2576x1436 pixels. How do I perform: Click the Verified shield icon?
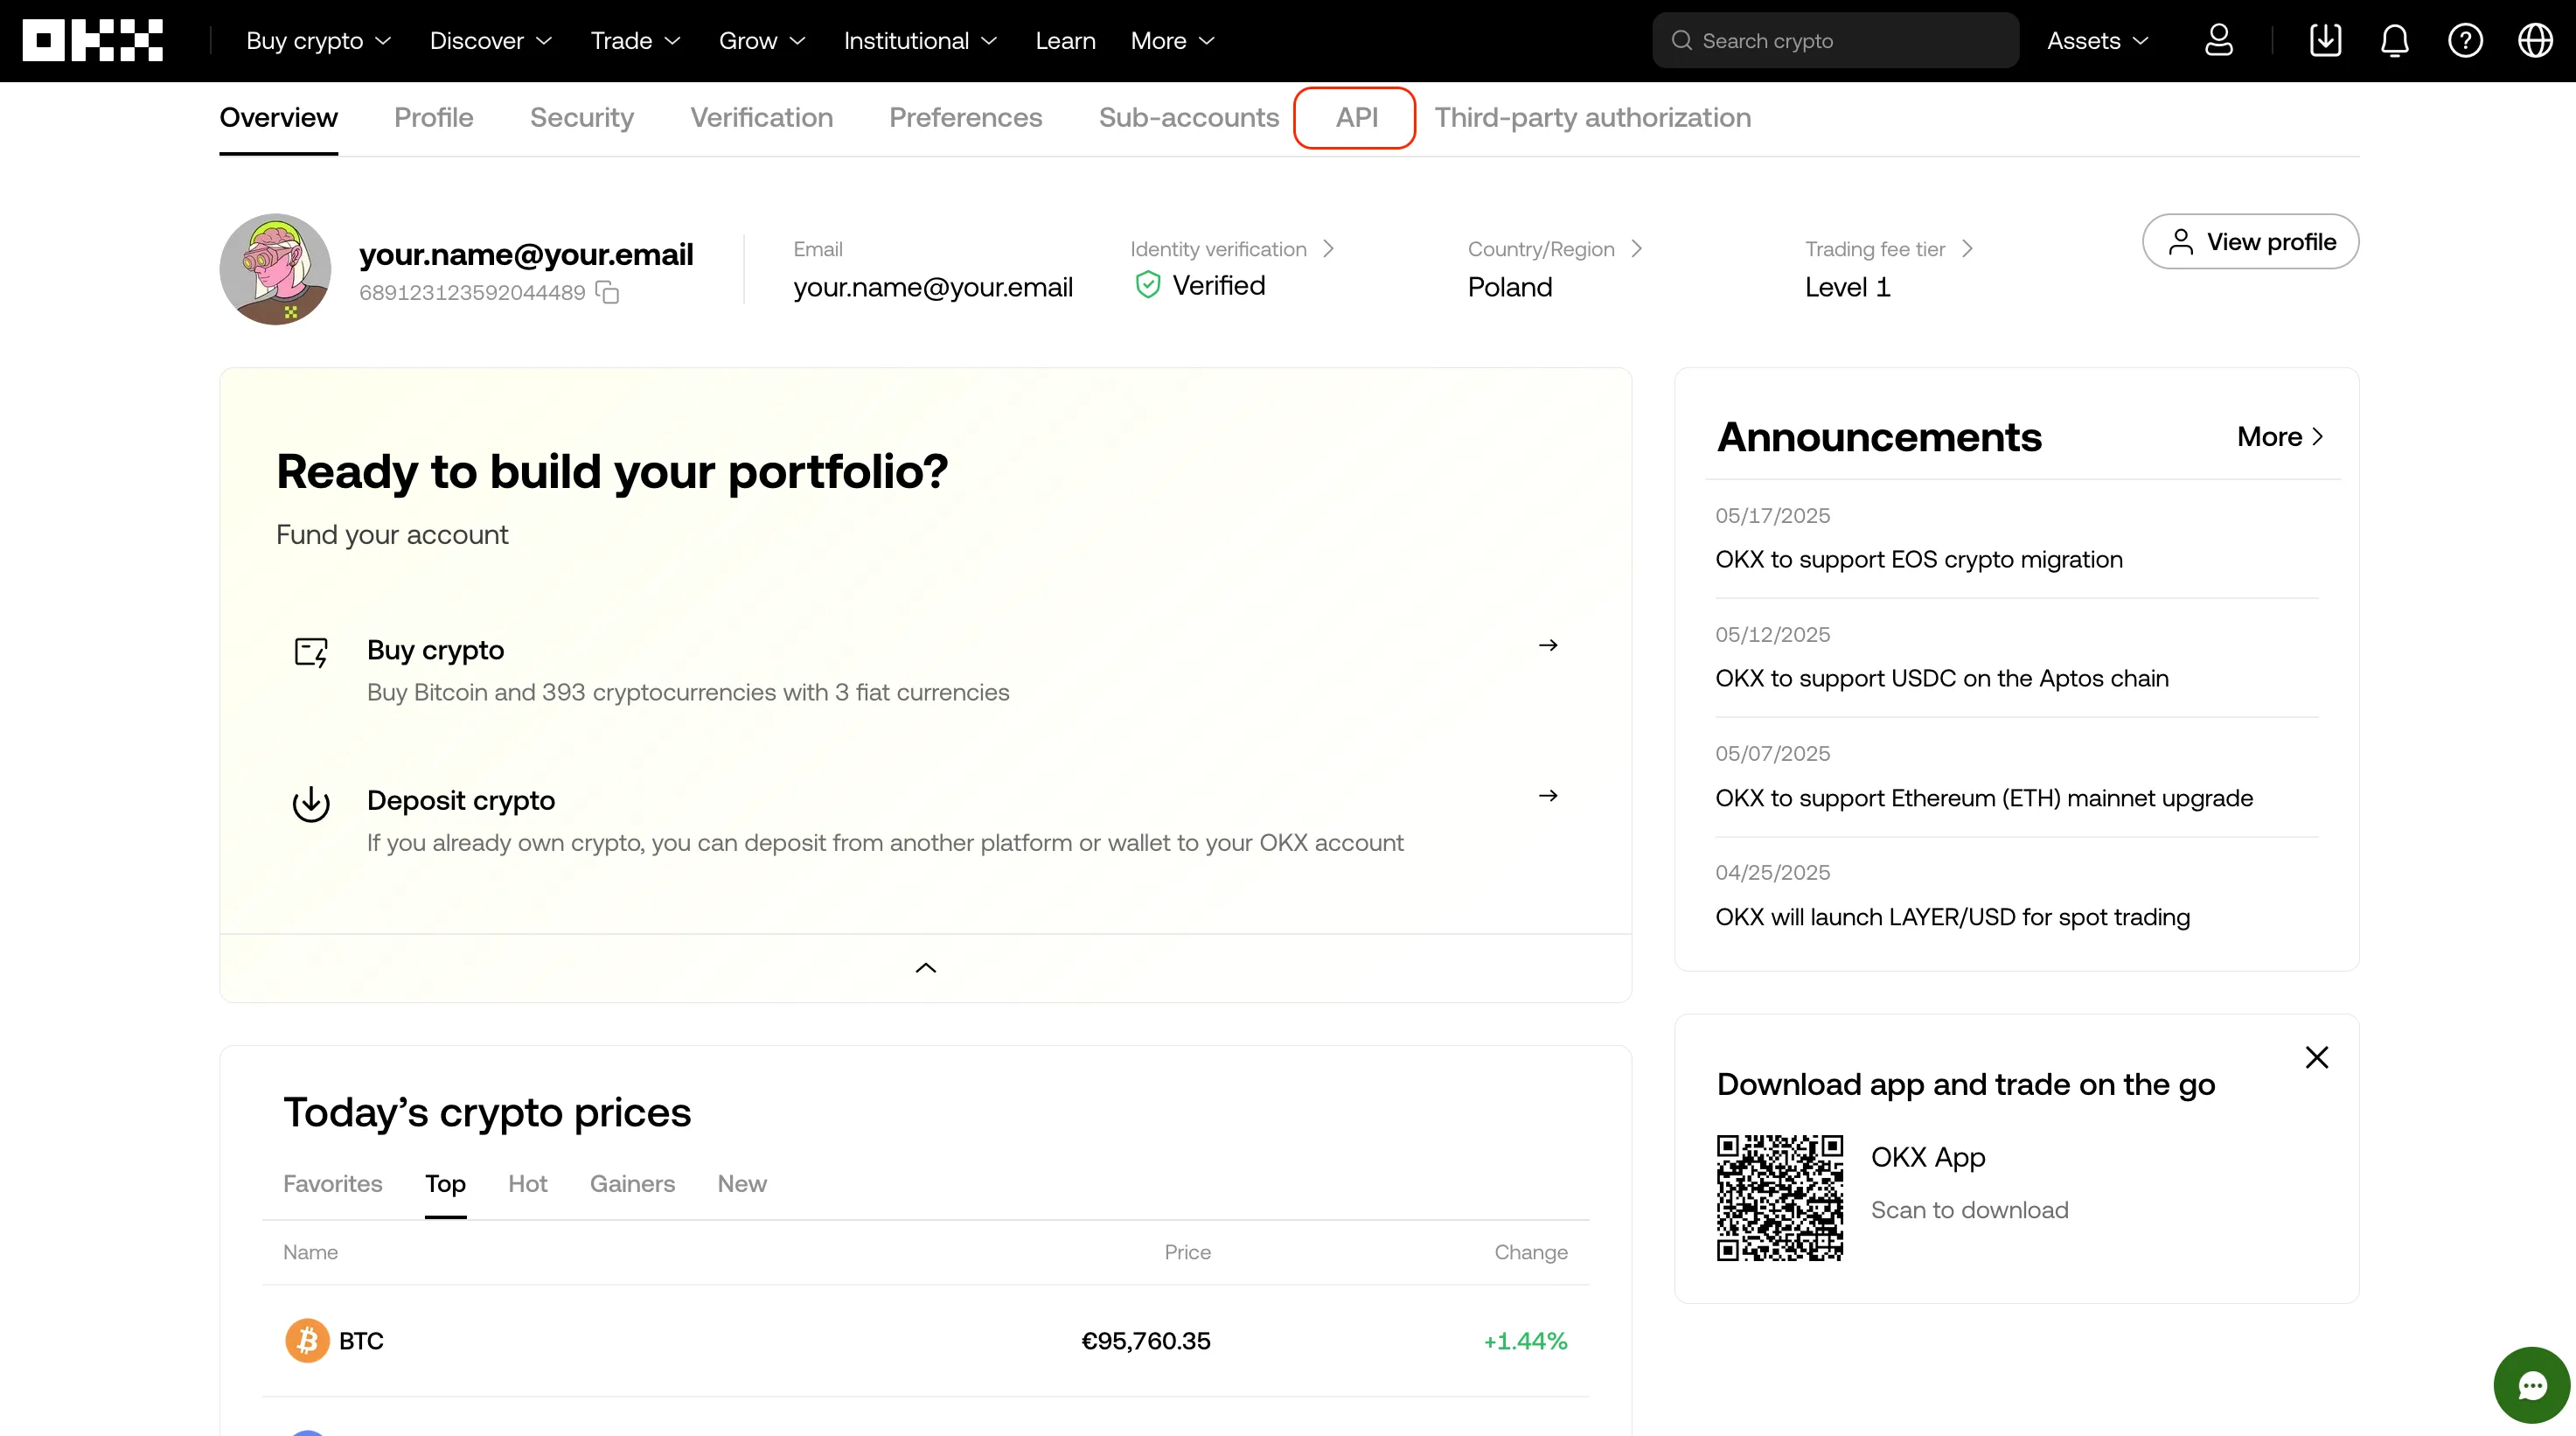1148,285
